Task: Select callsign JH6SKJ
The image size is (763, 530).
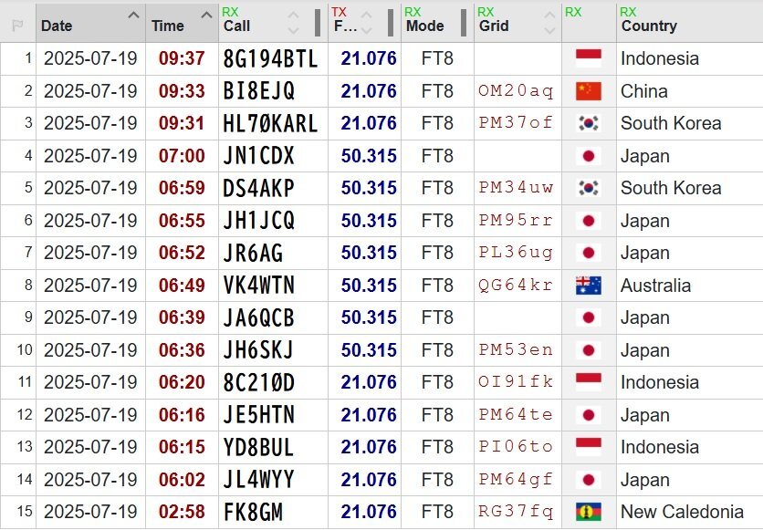Action: pyautogui.click(x=258, y=350)
